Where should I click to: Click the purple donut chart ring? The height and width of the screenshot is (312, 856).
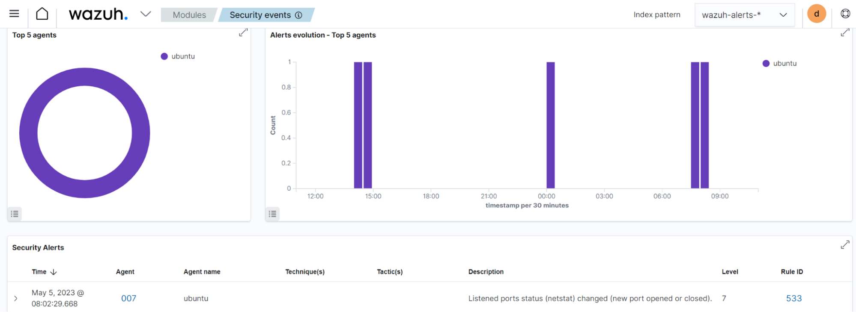click(85, 77)
